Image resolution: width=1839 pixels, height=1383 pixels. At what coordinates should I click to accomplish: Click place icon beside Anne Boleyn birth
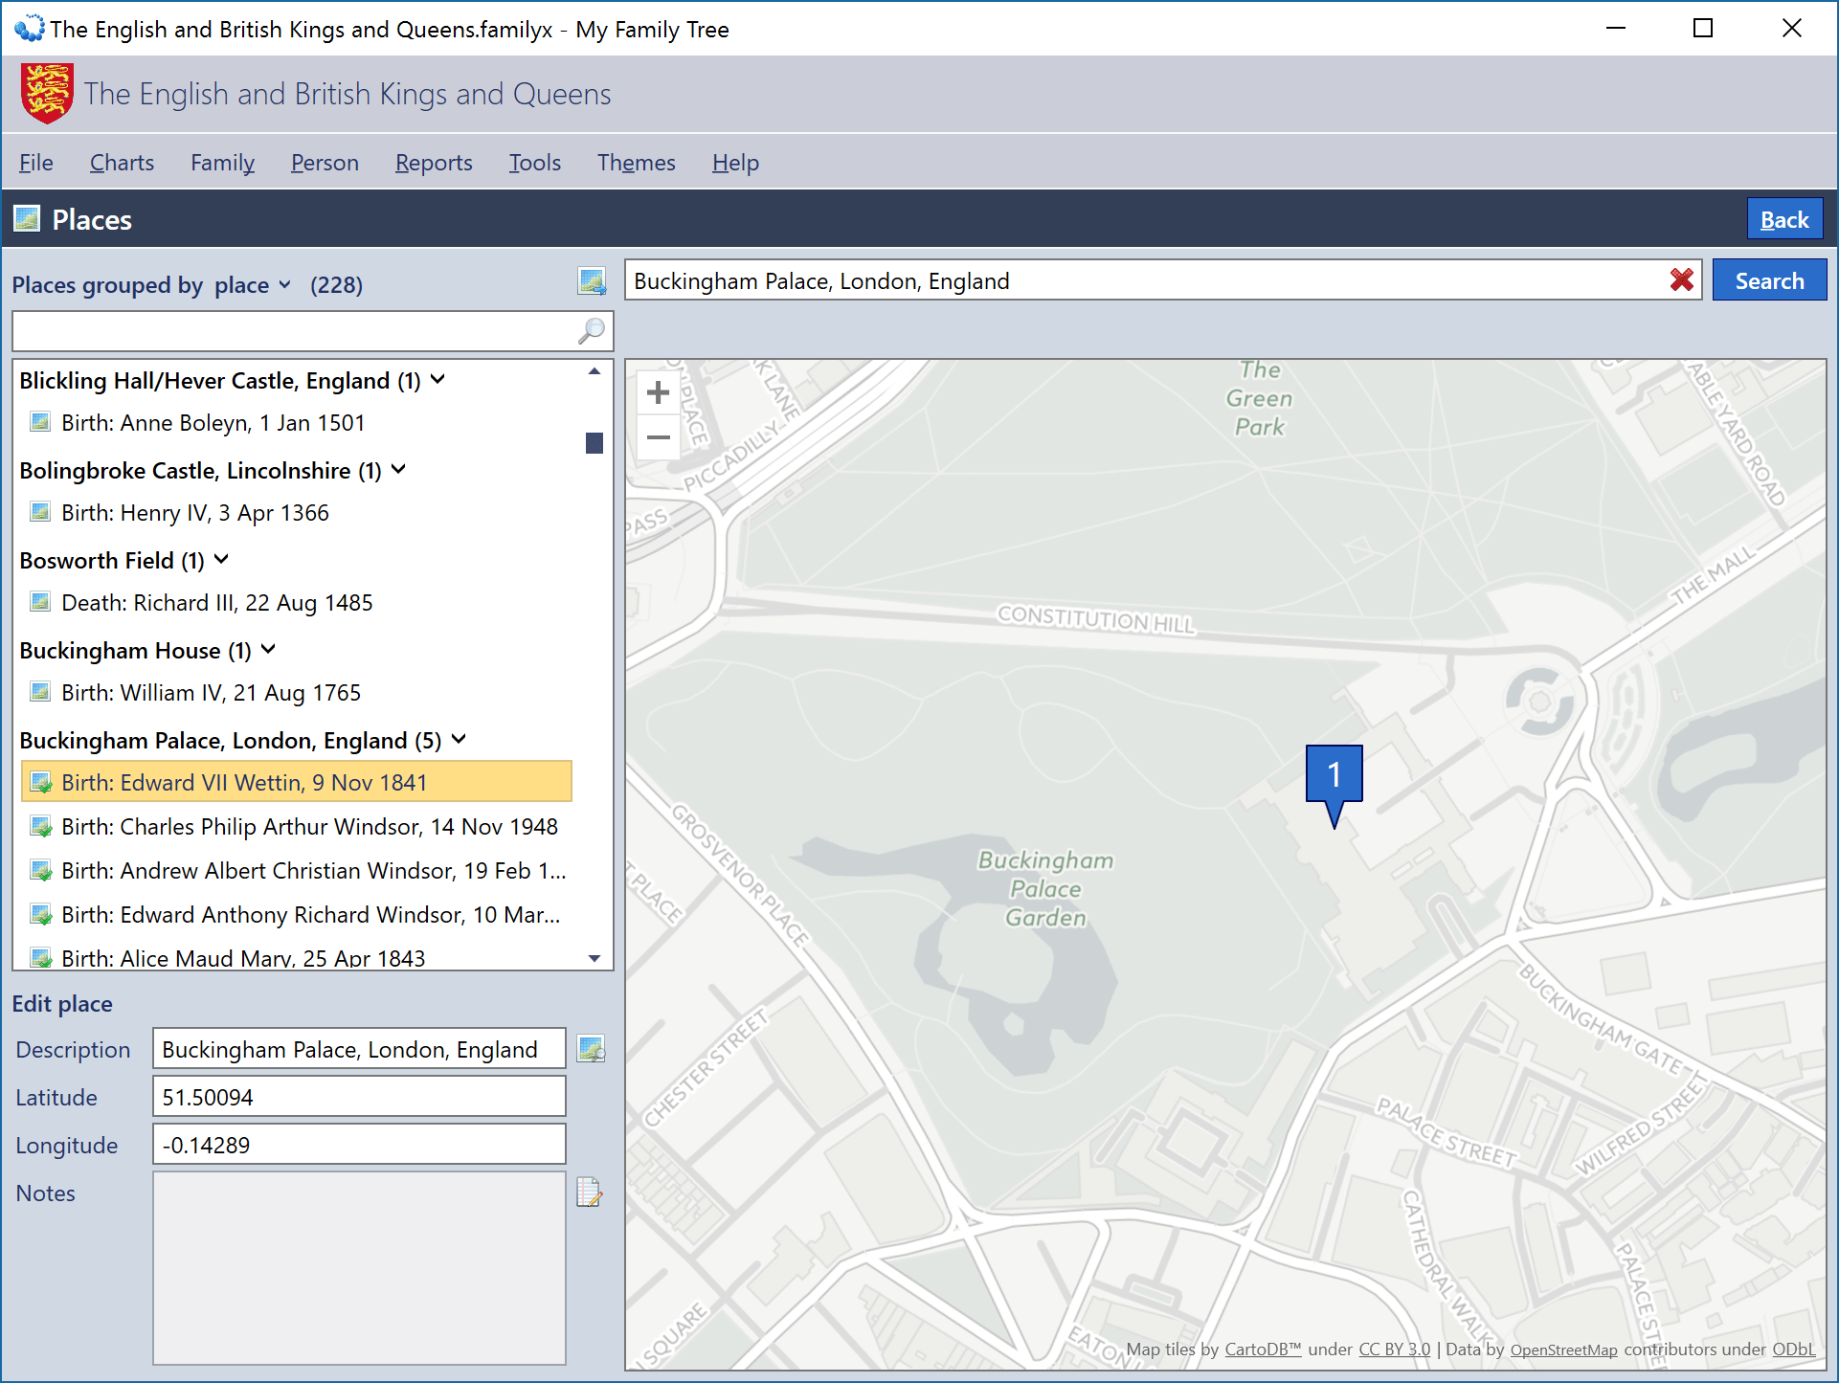40,422
